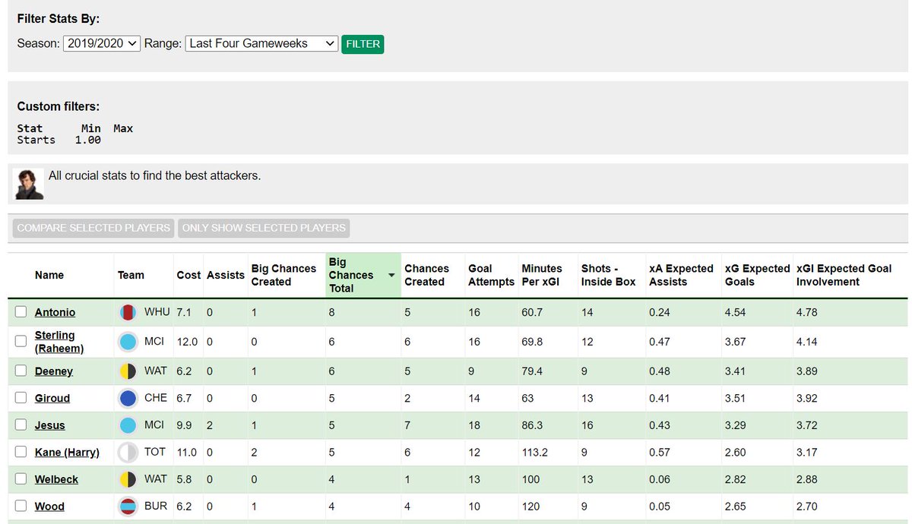This screenshot has height=524, width=912.
Task: Click Giroud's xG value 3.51
Action: (735, 398)
